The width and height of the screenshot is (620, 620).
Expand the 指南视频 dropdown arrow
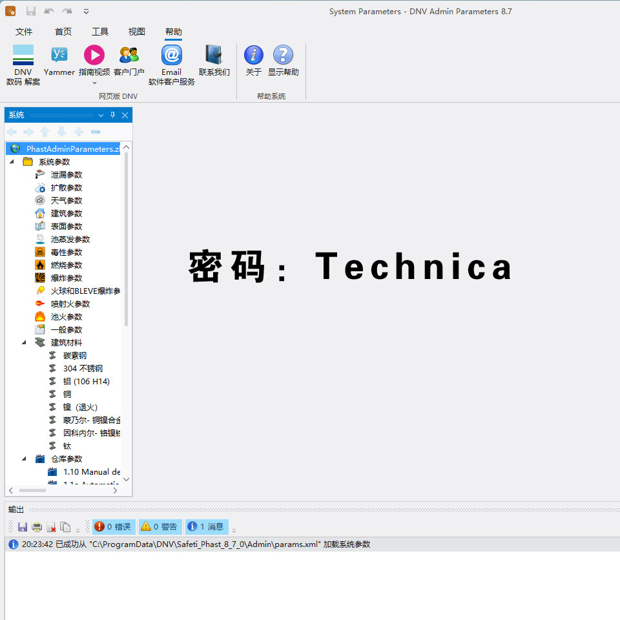click(94, 83)
